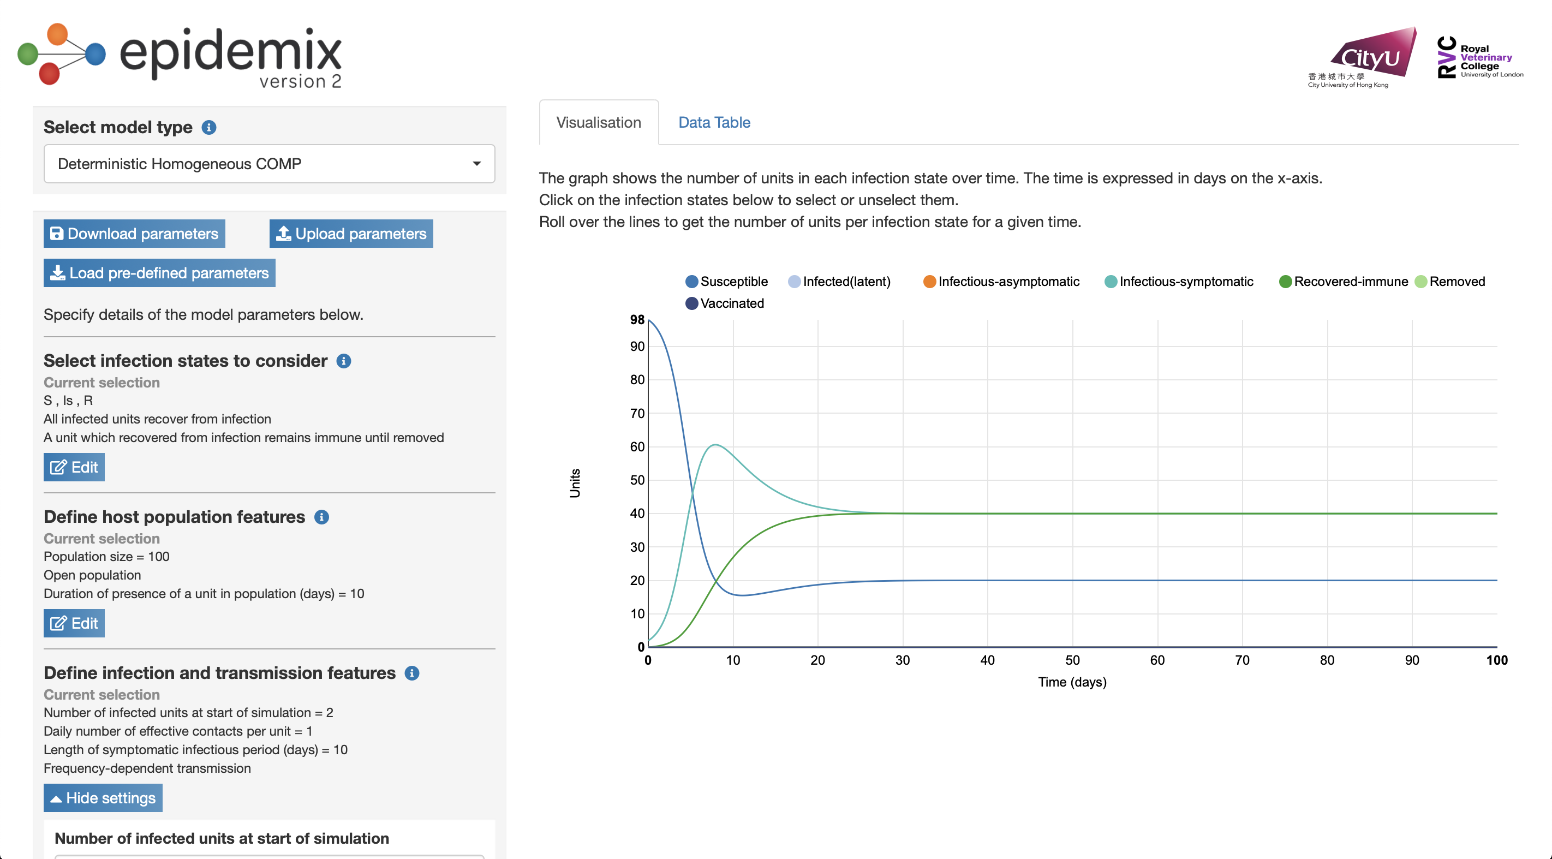Toggle the Susceptible series in legend
The height and width of the screenshot is (859, 1552).
click(x=726, y=281)
